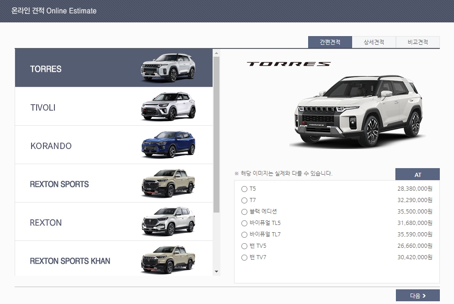Click the price 30,420,000원
The height and width of the screenshot is (304, 454).
pyautogui.click(x=415, y=257)
